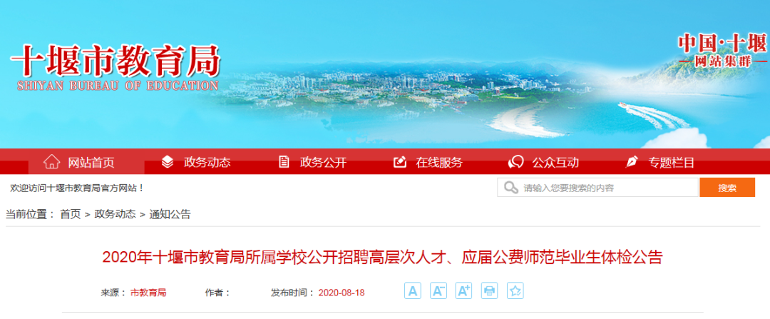The image size is (770, 319).
Task: Click the document icon beside 政务公开
Action: click(x=284, y=162)
